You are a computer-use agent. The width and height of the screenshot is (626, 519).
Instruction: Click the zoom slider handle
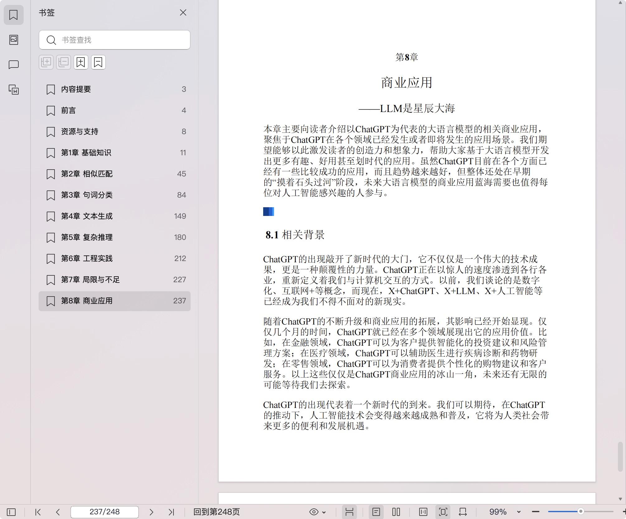pos(581,512)
